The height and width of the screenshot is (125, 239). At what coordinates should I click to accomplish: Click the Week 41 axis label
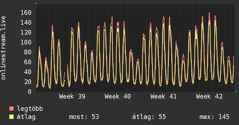tap(164, 97)
